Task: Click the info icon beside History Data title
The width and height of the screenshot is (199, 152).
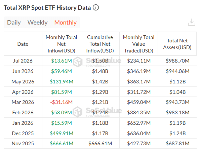Action: [96, 8]
